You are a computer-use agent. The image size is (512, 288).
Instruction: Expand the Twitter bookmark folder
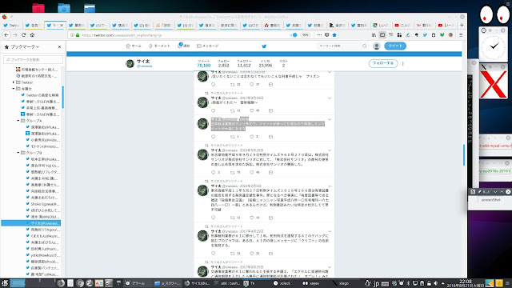point(14,82)
